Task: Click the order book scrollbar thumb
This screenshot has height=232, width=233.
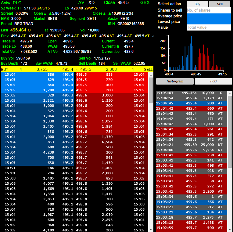Action: tap(151, 90)
